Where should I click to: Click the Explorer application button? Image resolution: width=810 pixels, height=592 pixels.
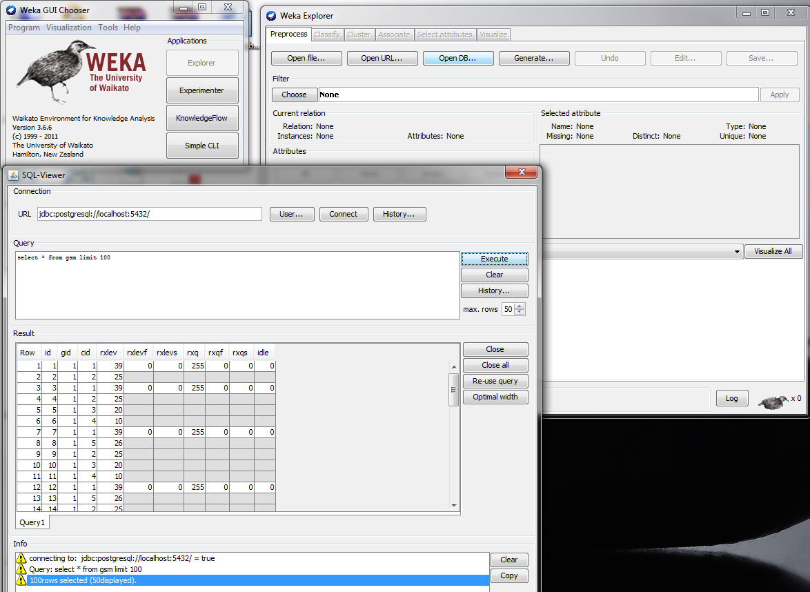pyautogui.click(x=202, y=63)
